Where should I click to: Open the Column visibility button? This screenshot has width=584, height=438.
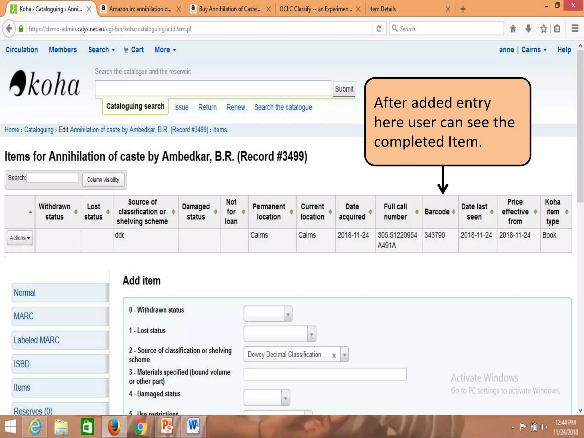pos(103,180)
